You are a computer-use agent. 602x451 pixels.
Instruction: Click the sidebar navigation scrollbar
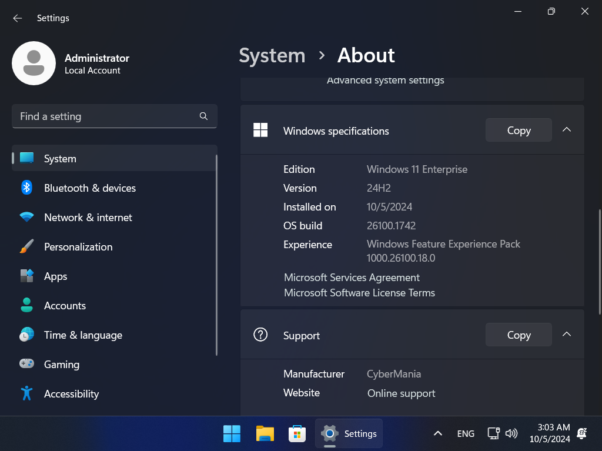pyautogui.click(x=216, y=255)
